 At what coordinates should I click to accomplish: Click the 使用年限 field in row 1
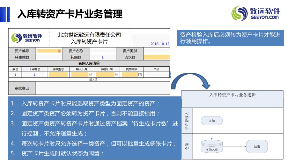point(130,74)
